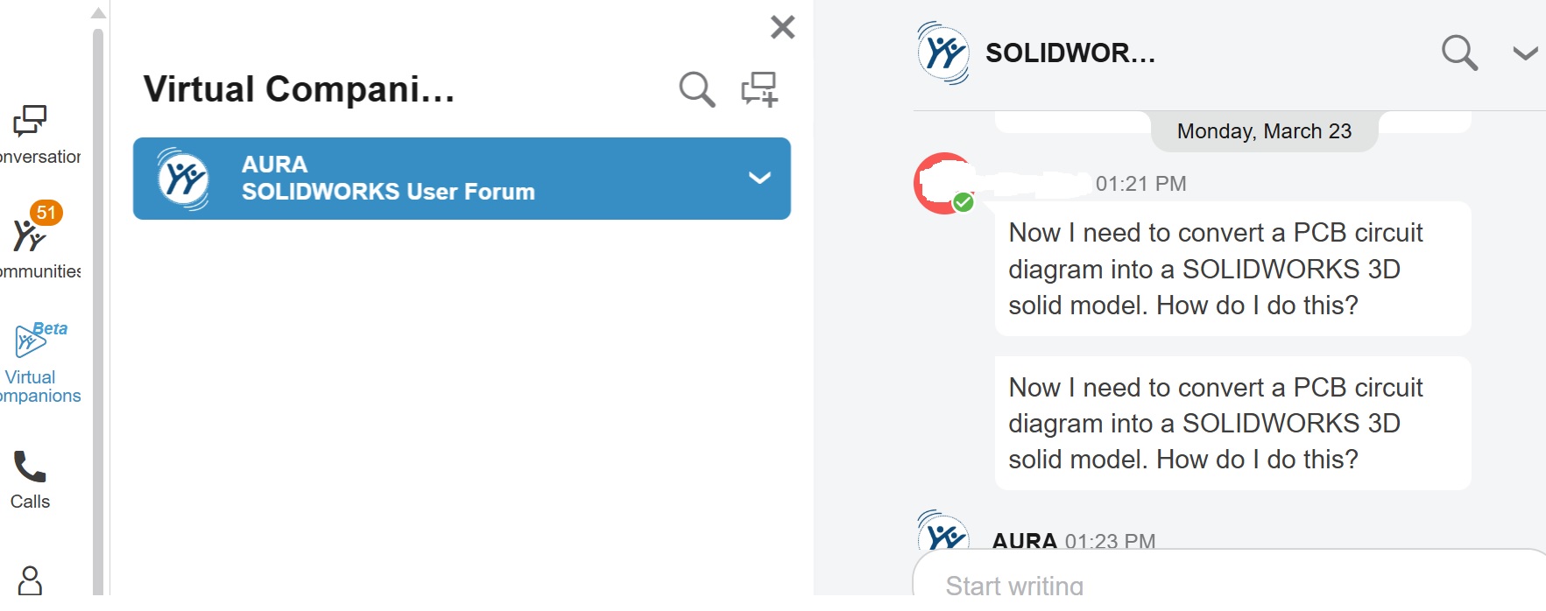Click the contacts person icon in sidebar

31,580
